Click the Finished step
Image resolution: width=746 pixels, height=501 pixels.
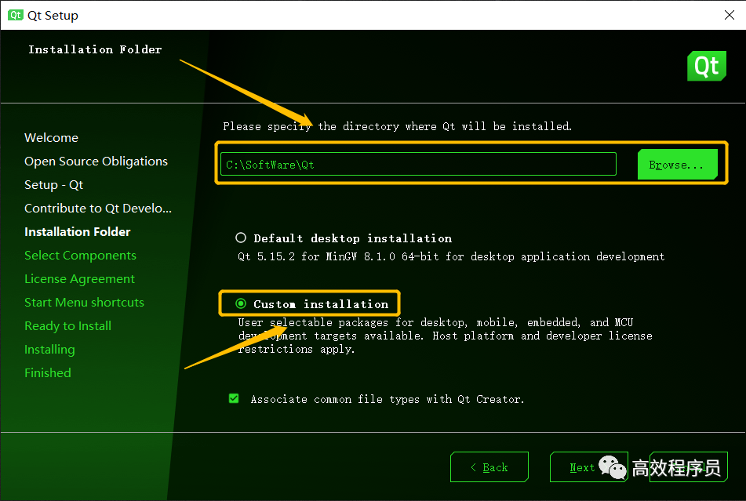48,373
